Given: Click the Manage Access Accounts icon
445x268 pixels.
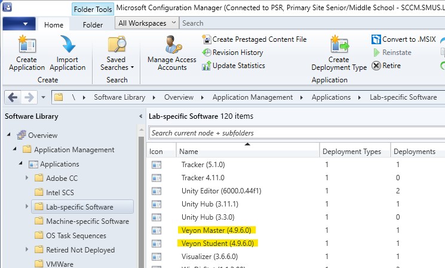Looking at the screenshot, I should click(173, 45).
